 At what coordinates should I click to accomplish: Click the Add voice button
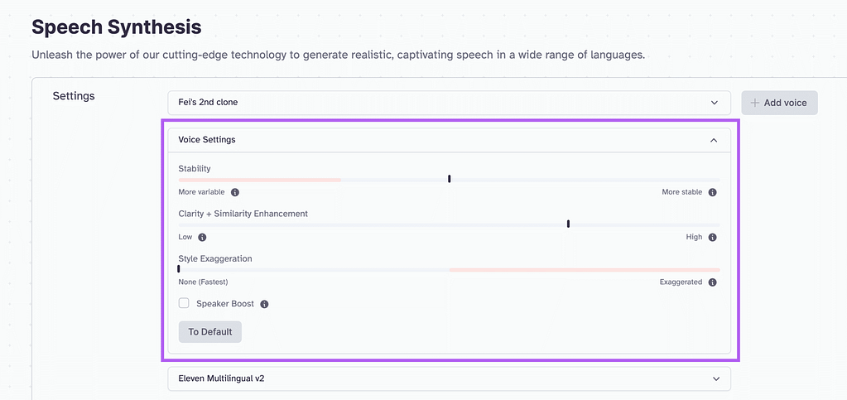[779, 103]
